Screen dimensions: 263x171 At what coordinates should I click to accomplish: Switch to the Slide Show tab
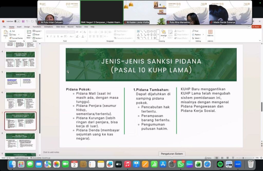[61, 27]
